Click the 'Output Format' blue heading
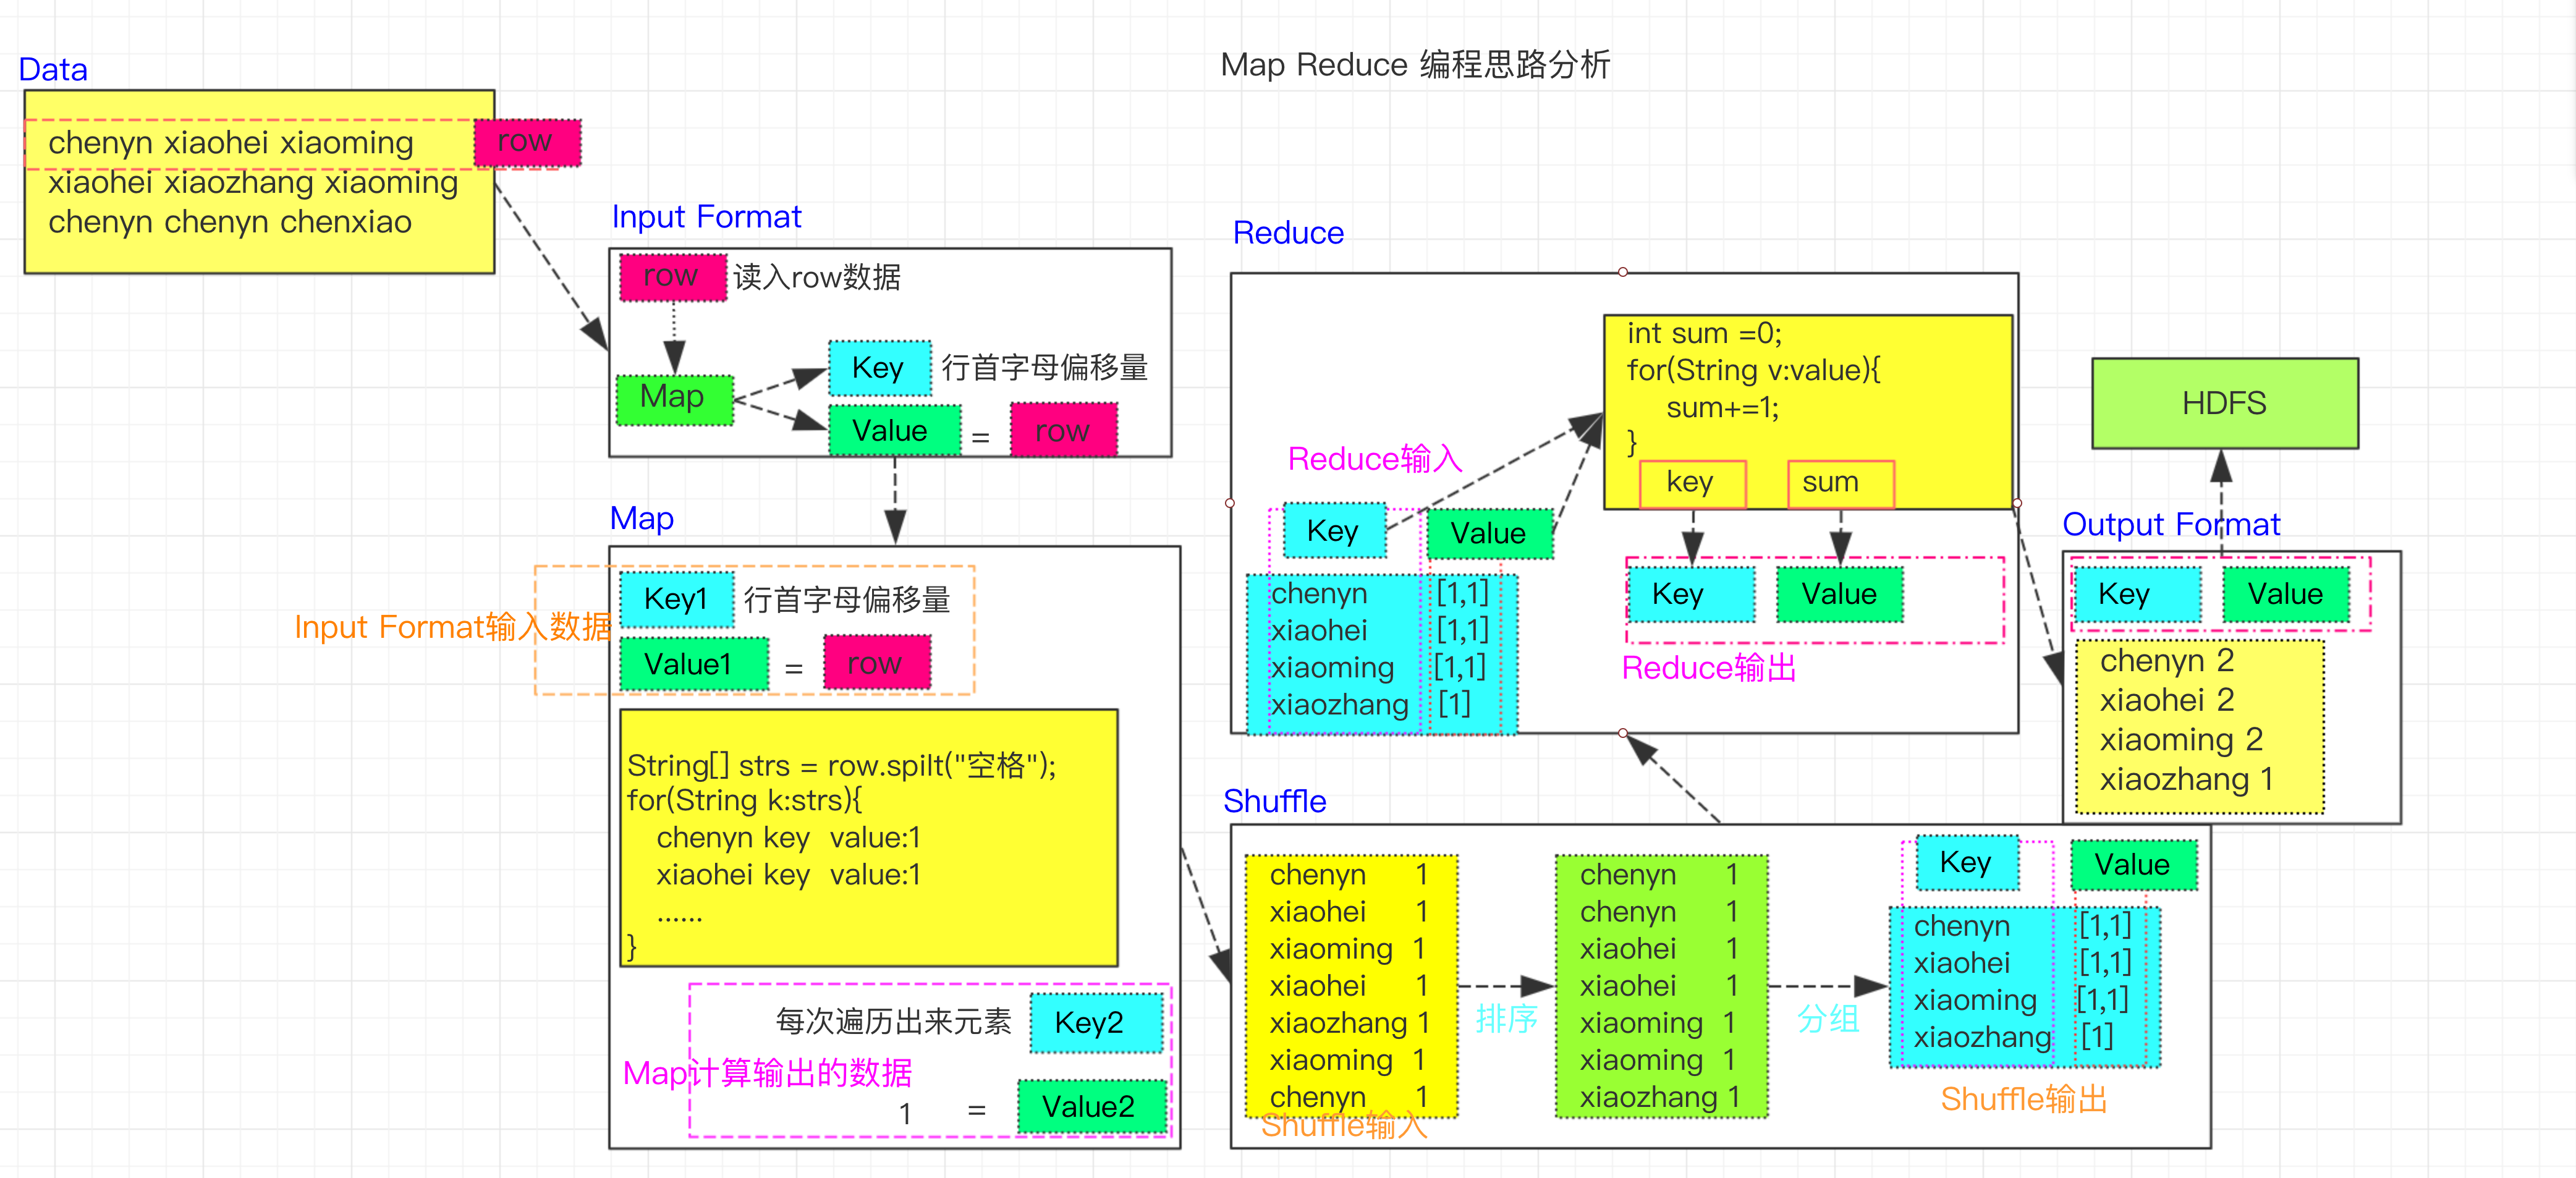The height and width of the screenshot is (1178, 2576). point(2171,524)
